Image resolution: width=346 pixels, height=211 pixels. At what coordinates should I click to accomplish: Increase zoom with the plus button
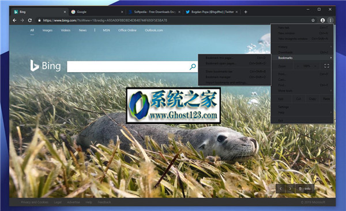pyautogui.click(x=315, y=66)
